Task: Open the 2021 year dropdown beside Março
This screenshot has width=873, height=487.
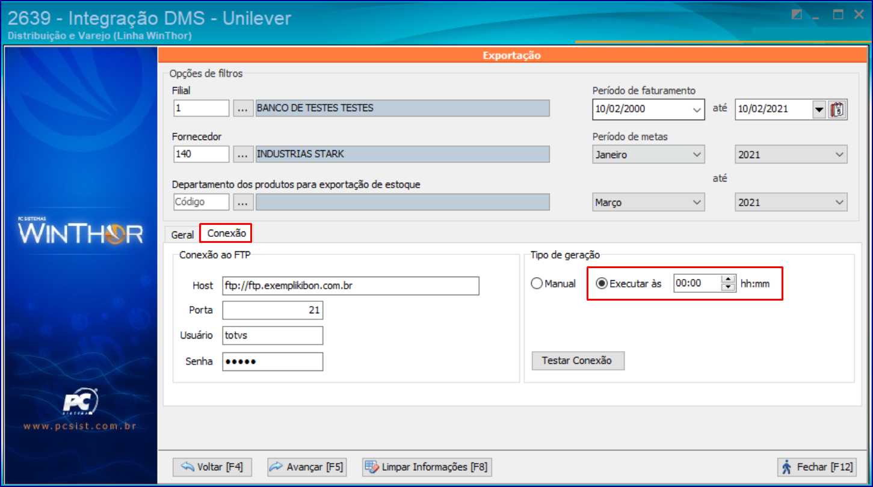Action: (x=791, y=203)
